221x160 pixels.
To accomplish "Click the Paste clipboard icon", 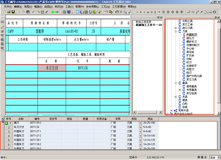I will pyautogui.click(x=28, y=12).
